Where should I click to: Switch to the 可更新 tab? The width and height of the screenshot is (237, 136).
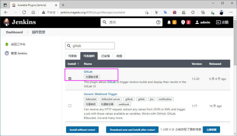(x=73, y=56)
